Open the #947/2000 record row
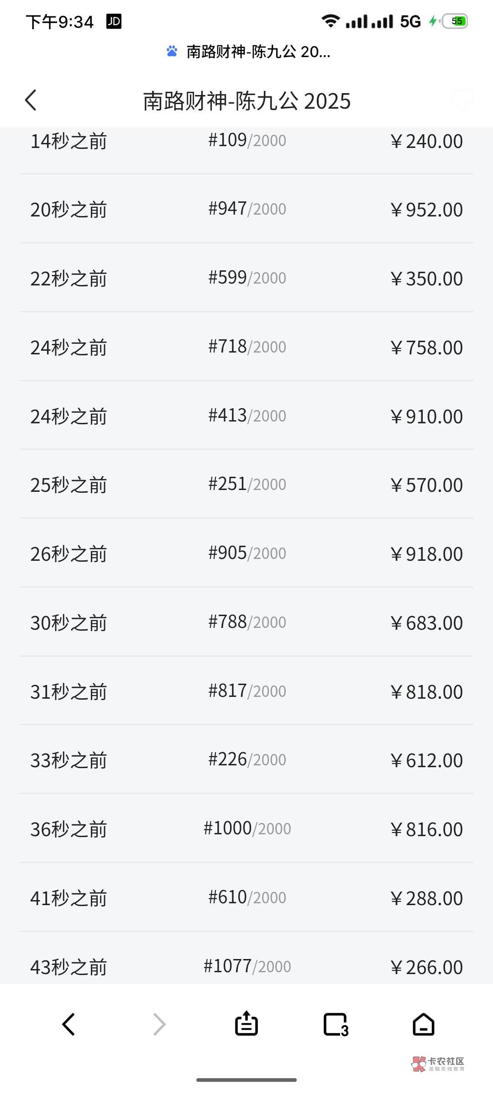Screen dimensions: 493x1096 coord(246,209)
